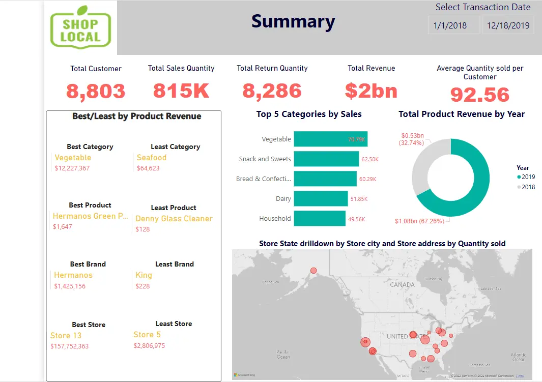Click Least Category value Seafood
This screenshot has width=542, height=382.
coord(152,158)
